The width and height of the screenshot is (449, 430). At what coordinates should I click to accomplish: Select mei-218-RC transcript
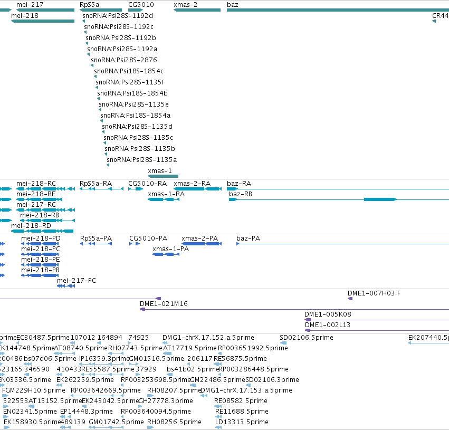45,189
